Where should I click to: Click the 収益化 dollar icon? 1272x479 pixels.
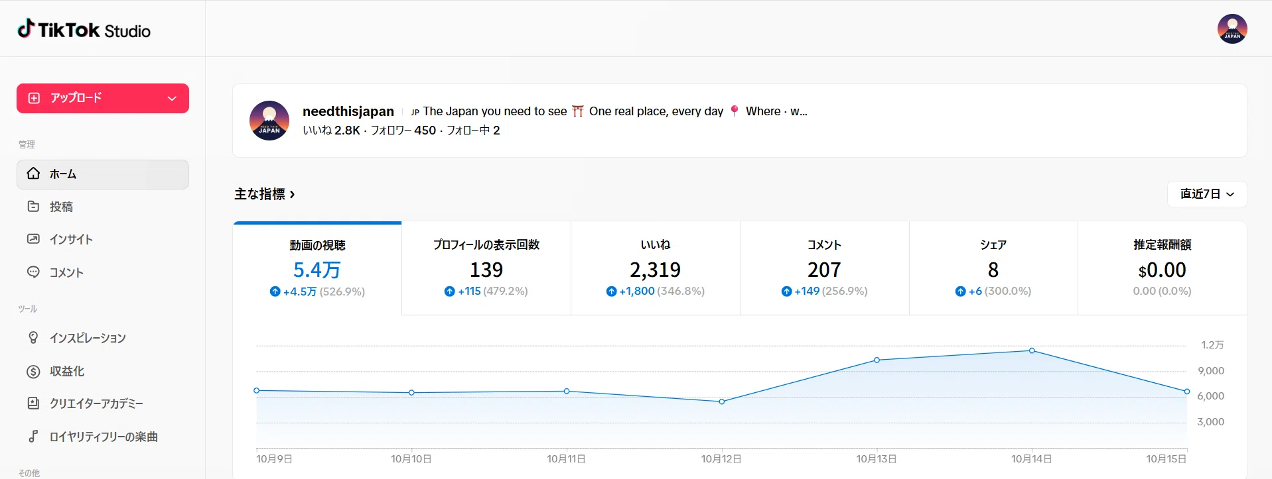pos(33,371)
